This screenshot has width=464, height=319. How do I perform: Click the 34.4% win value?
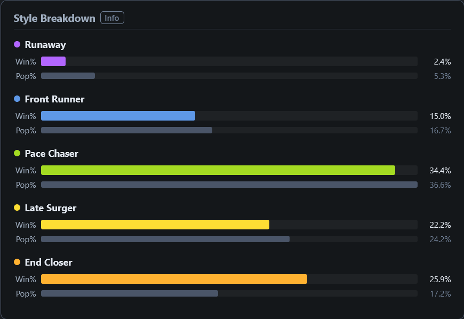pyautogui.click(x=440, y=171)
